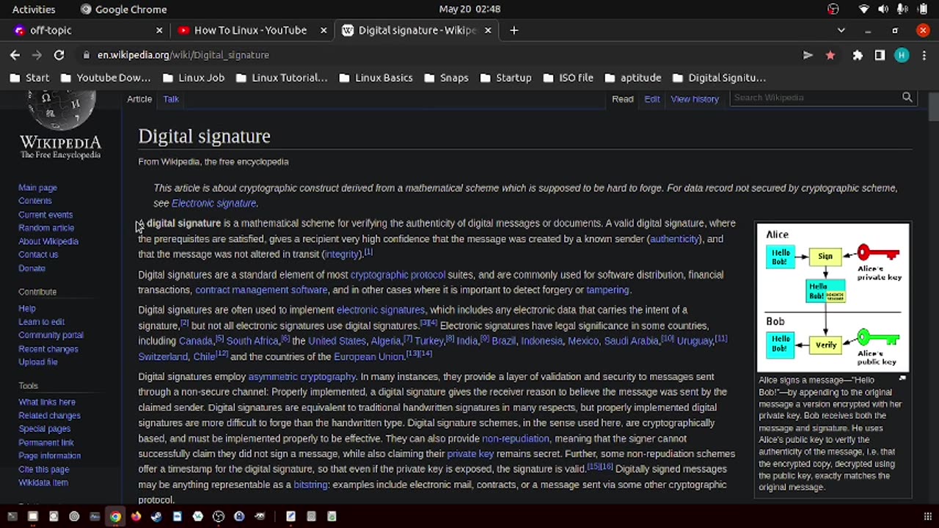Open the Chrome three-dot menu
The width and height of the screenshot is (939, 528).
click(x=923, y=55)
